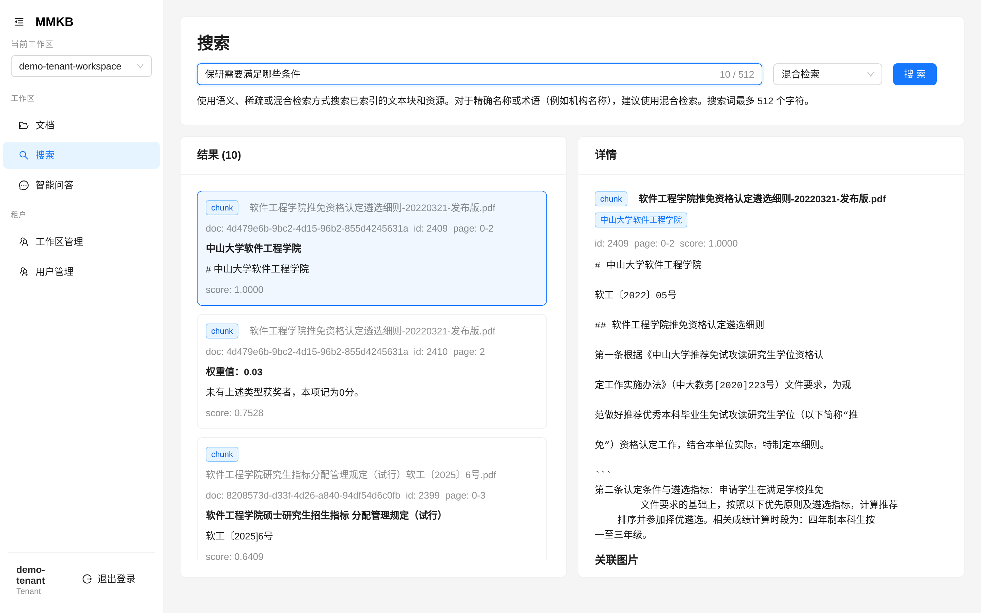Select result card with id 2410
Viewport: 981px width, 613px height.
[372, 371]
